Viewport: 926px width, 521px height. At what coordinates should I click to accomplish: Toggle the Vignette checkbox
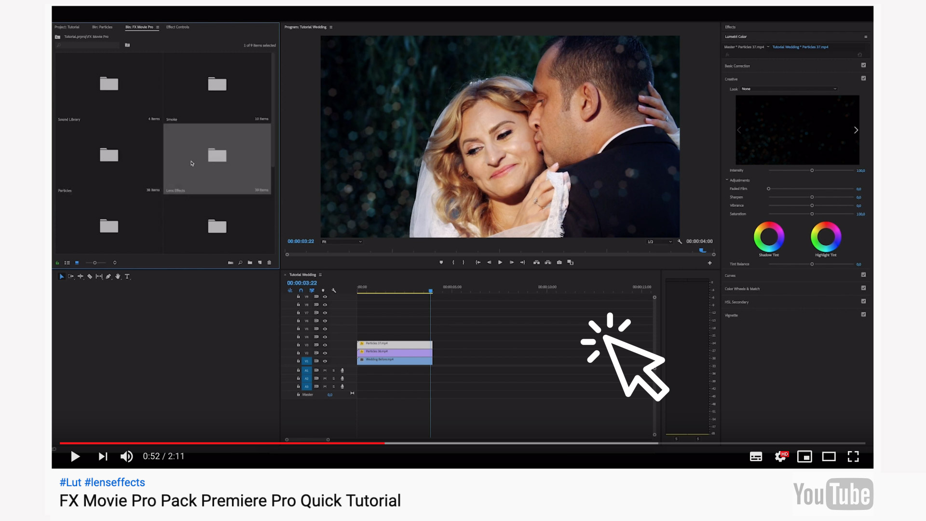(863, 314)
